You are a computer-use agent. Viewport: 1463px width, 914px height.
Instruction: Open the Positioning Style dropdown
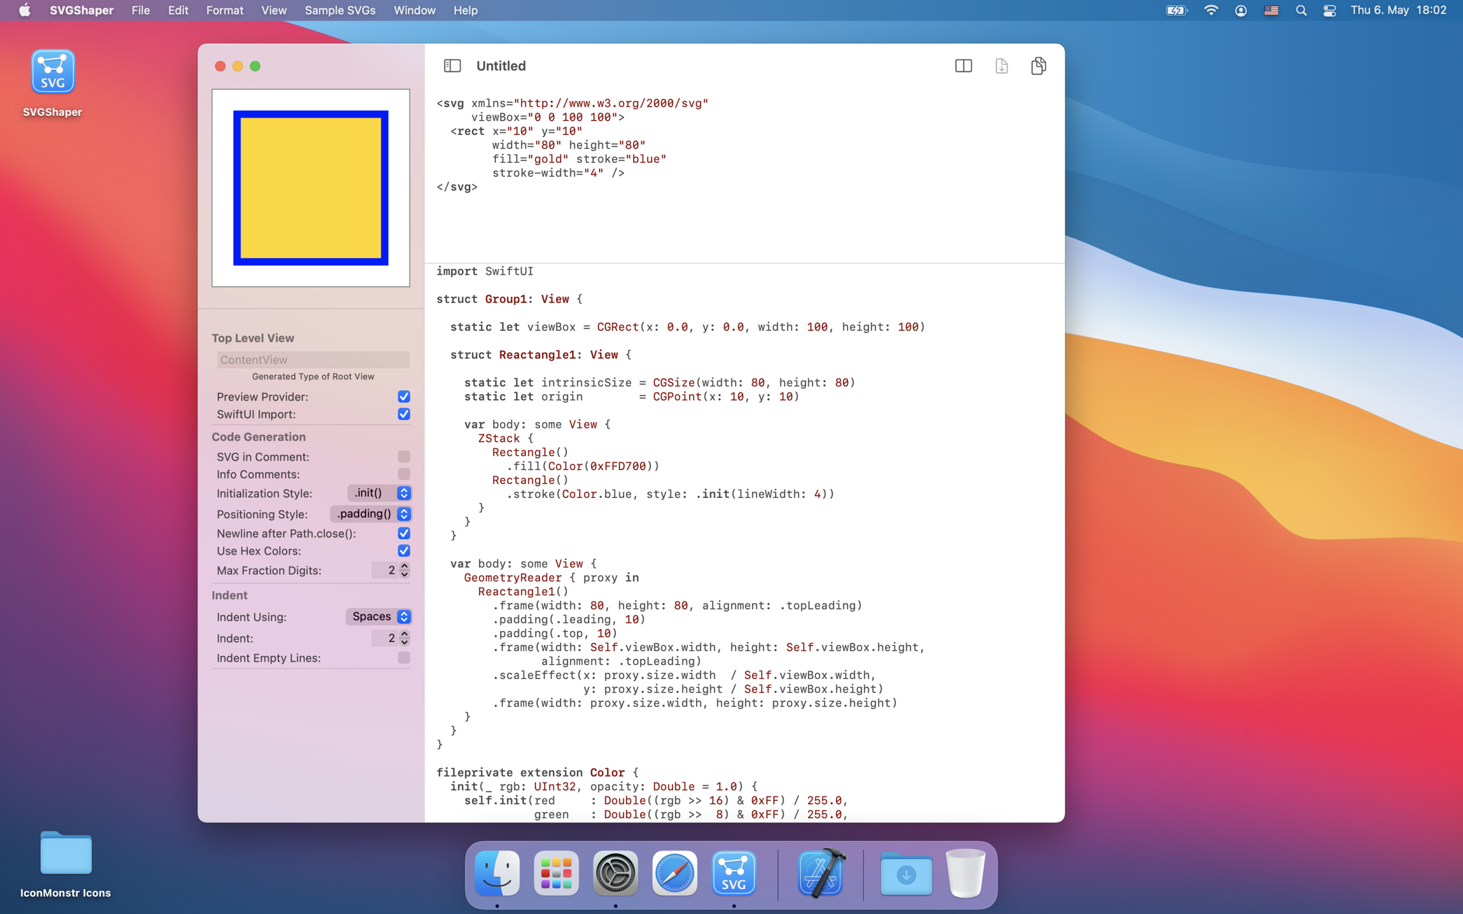pos(371,514)
